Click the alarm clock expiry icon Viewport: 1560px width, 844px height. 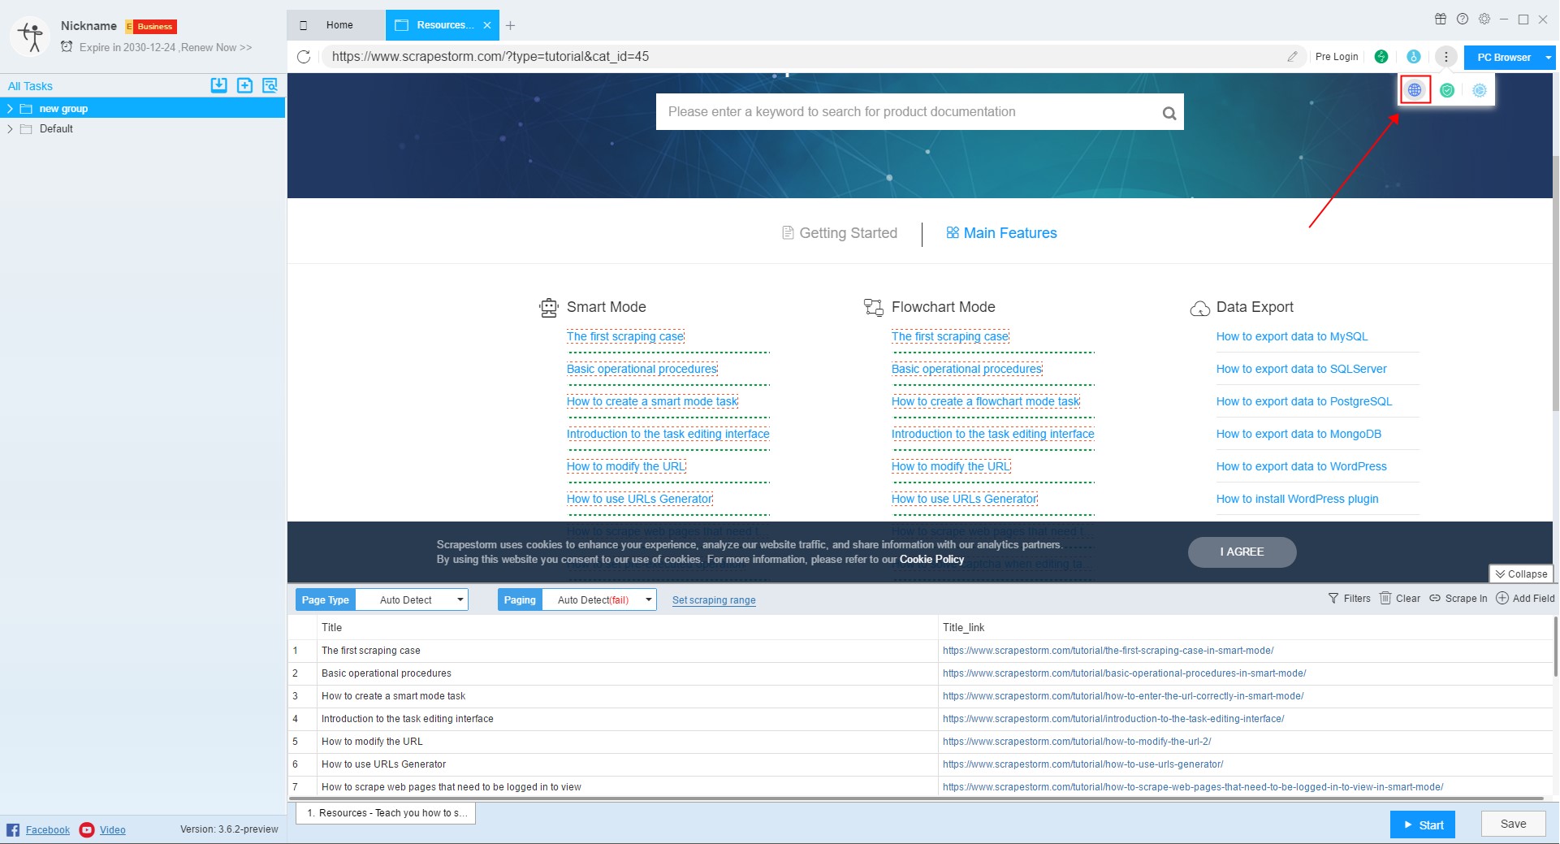[67, 47]
